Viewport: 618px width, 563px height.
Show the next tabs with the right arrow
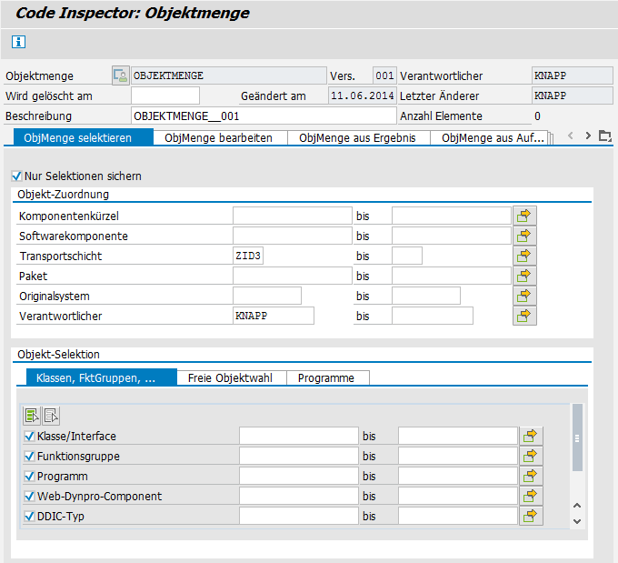coord(588,136)
